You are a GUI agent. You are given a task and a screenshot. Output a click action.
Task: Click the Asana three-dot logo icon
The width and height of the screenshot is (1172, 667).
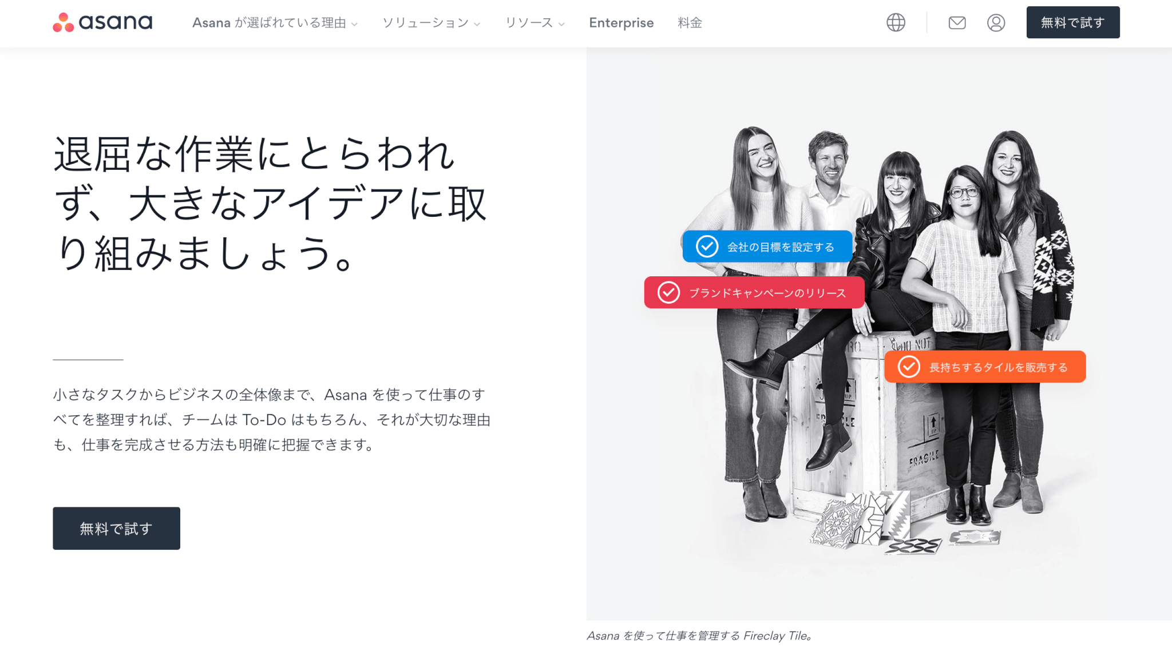63,22
